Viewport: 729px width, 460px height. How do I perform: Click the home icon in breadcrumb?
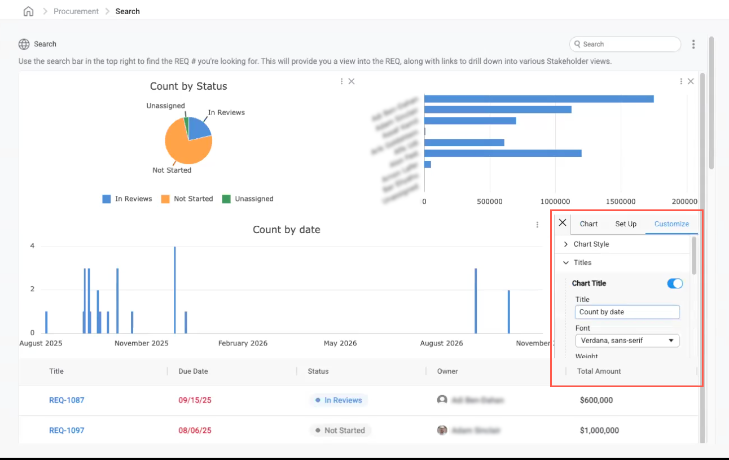(x=28, y=11)
